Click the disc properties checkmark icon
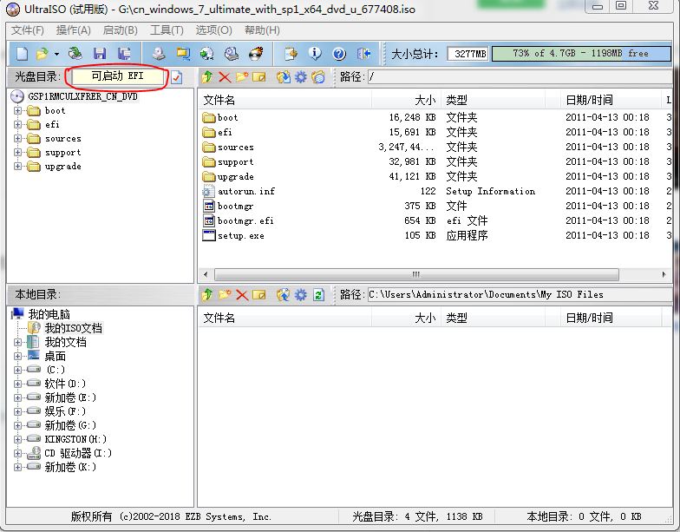This screenshot has height=532, width=680. tap(177, 77)
